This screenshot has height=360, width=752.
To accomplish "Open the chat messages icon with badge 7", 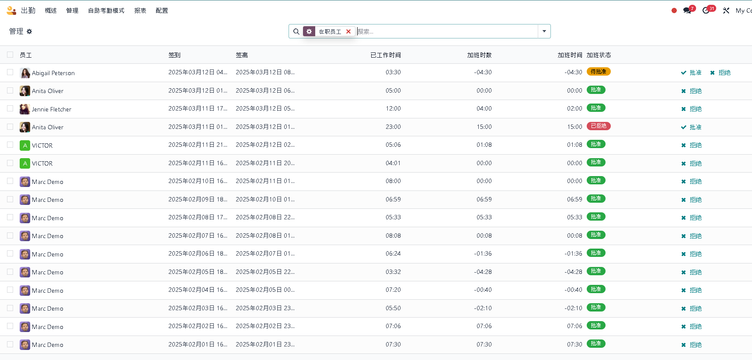I will coord(687,10).
